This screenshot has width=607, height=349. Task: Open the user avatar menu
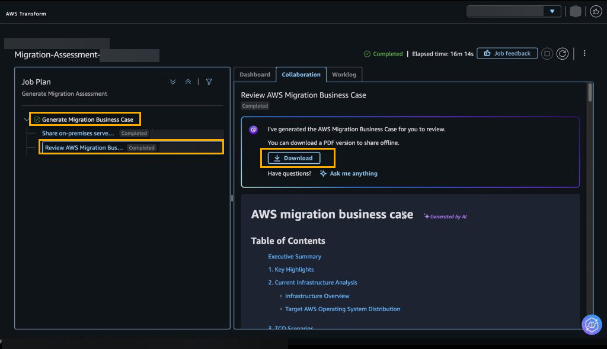(x=575, y=12)
